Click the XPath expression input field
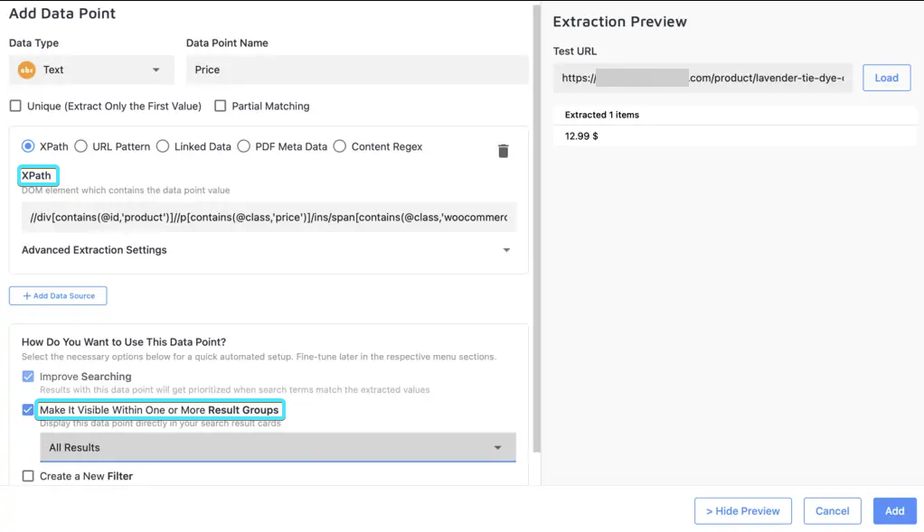924x532 pixels. (x=269, y=217)
